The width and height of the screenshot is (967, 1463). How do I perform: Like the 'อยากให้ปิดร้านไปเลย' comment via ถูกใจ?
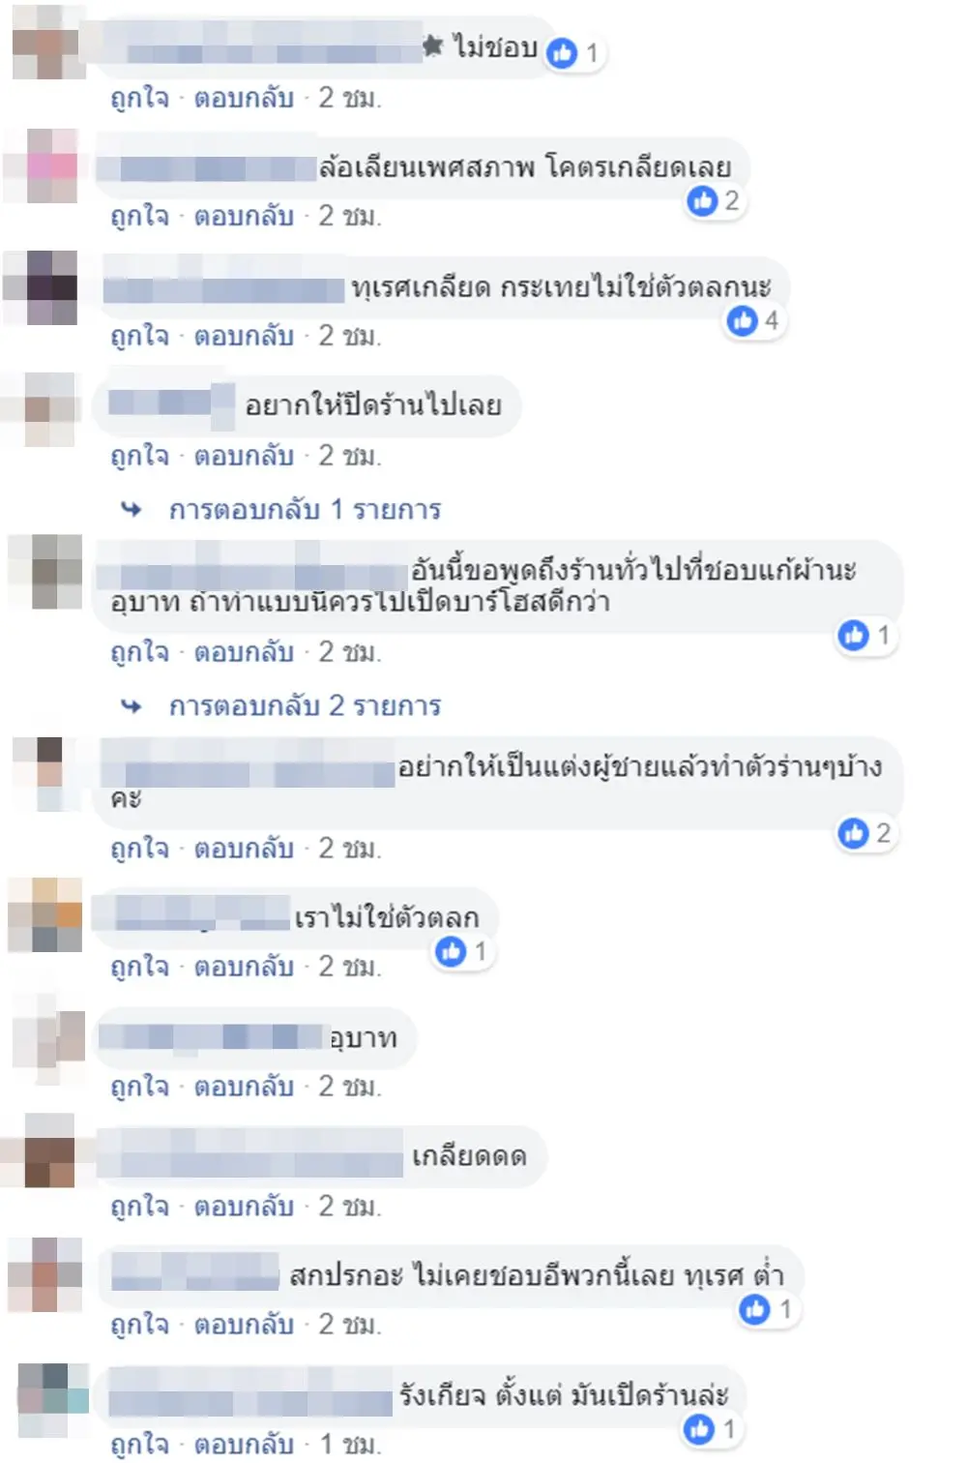click(x=139, y=456)
